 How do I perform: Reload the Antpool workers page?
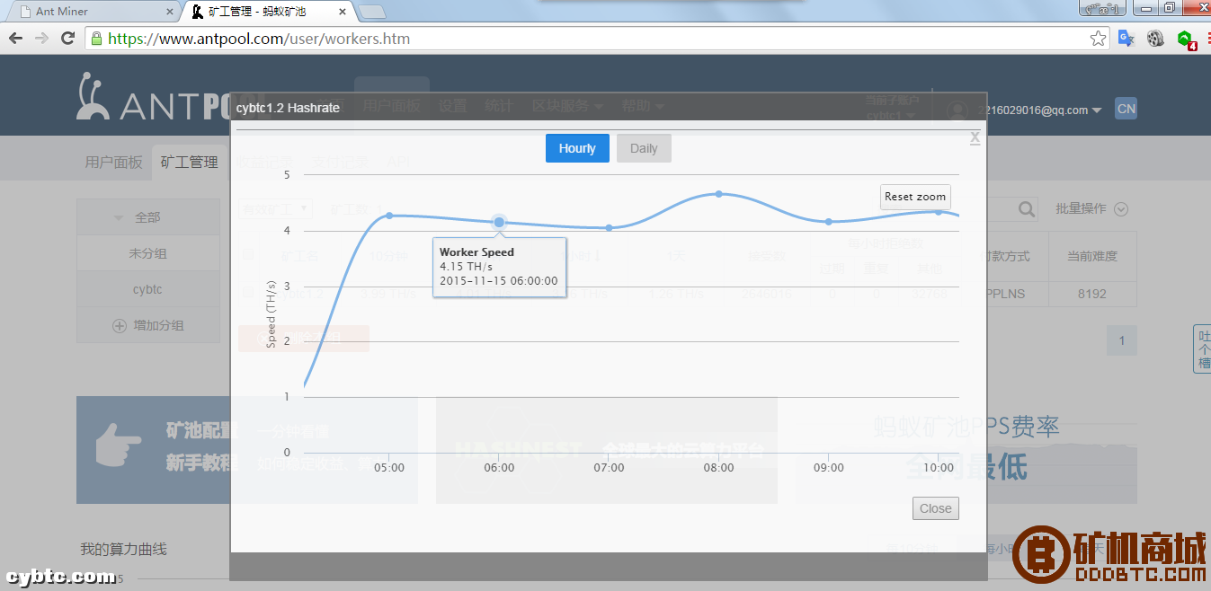point(67,39)
